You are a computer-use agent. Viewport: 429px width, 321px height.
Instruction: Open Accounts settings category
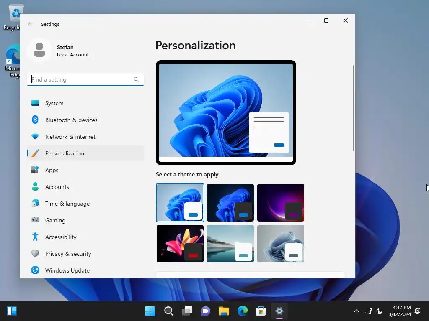pyautogui.click(x=85, y=187)
